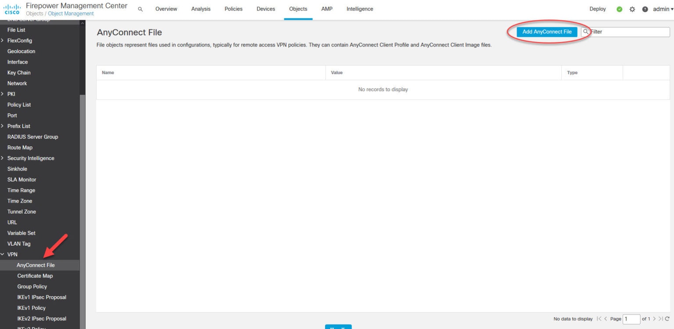674x329 pixels.
Task: Select Geolocation in sidebar
Action: [x=21, y=51]
